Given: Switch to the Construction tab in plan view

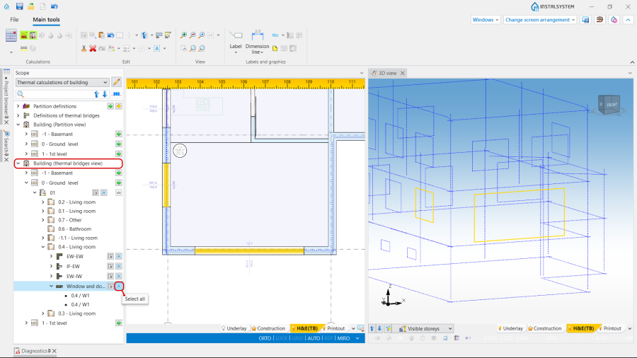Looking at the screenshot, I should click(x=268, y=328).
